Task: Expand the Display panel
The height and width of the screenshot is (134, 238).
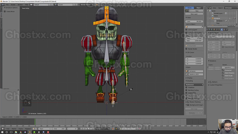Action: [x=186, y=78]
